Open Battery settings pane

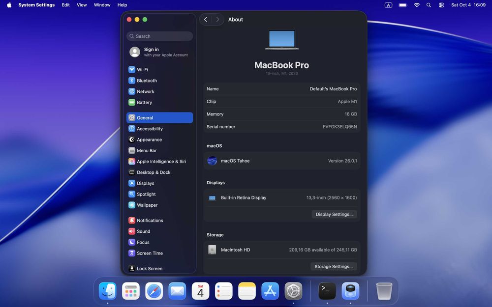coord(159,103)
